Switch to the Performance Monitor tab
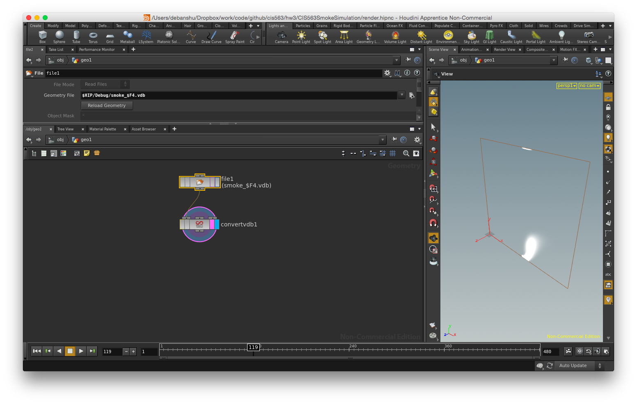The width and height of the screenshot is (637, 404). [97, 50]
